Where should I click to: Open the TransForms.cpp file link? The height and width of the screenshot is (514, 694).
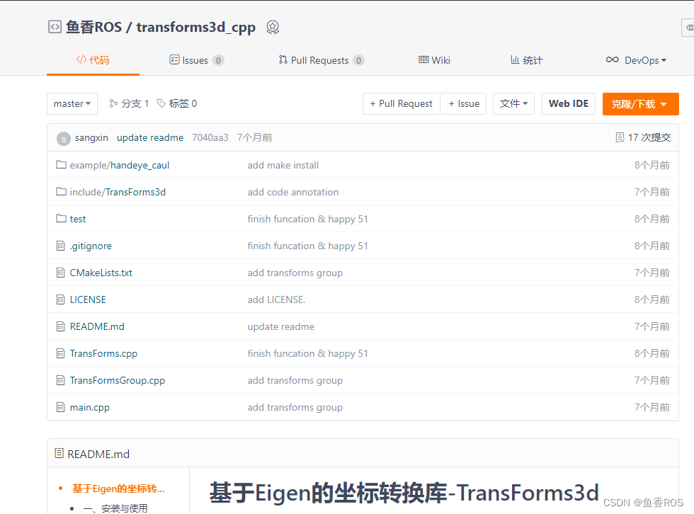tap(103, 353)
